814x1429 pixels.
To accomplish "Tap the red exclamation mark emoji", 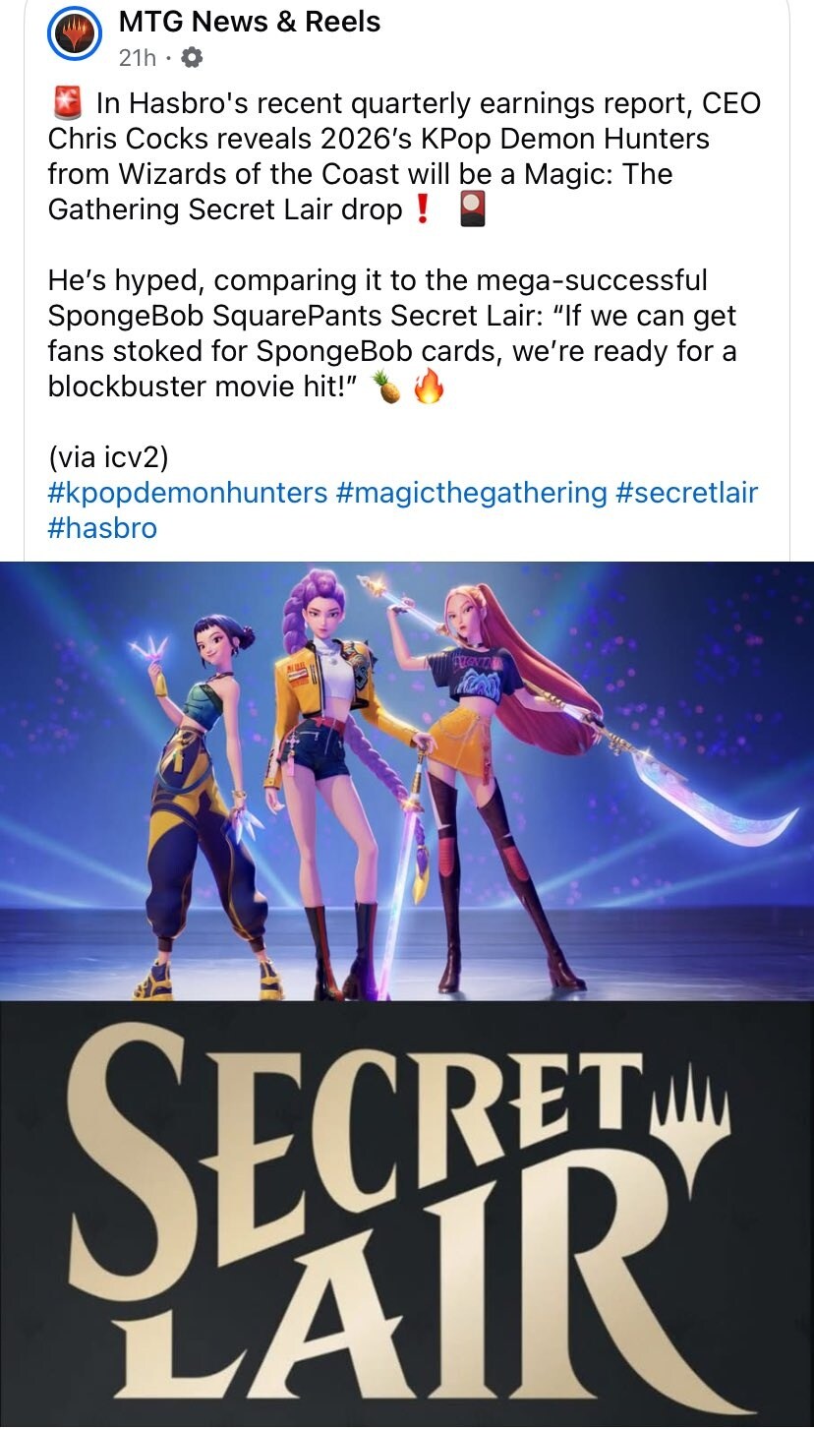I will pyautogui.click(x=422, y=209).
